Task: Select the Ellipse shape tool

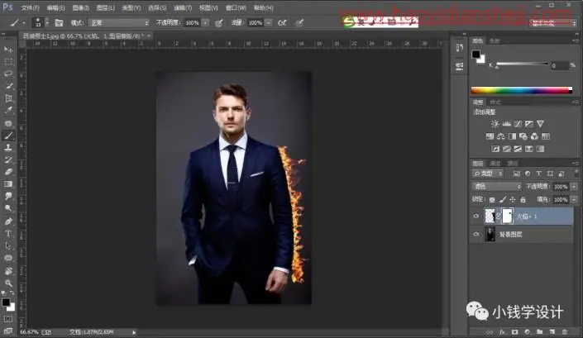Action: pyautogui.click(x=8, y=258)
